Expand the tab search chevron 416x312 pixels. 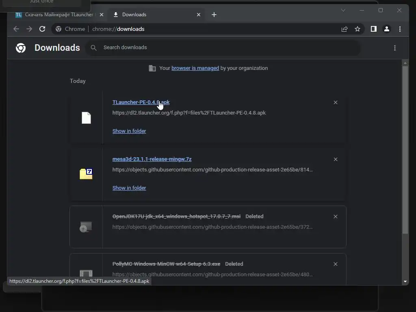pyautogui.click(x=343, y=10)
